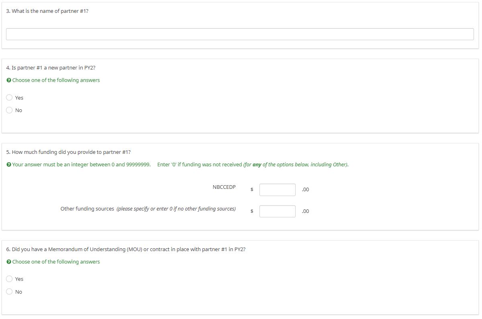Click the NBCCEDP row label

pyautogui.click(x=224, y=187)
